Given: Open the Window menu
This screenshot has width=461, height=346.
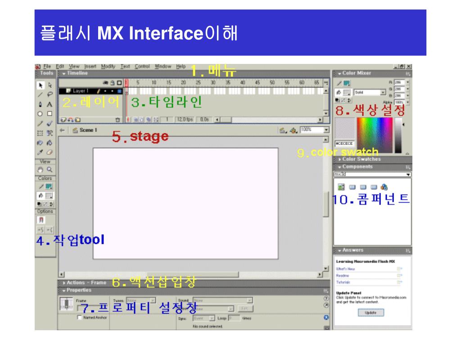Looking at the screenshot, I should [x=163, y=67].
